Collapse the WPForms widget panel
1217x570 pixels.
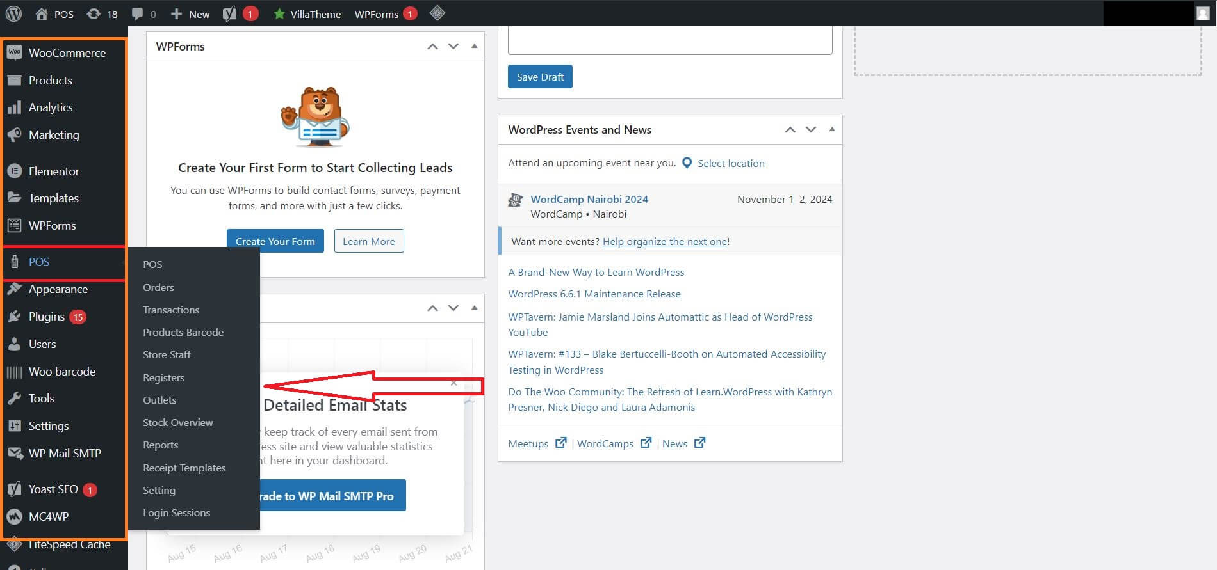[x=474, y=46]
